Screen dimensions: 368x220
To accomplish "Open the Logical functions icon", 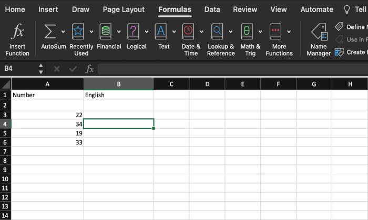I will pos(134,32).
